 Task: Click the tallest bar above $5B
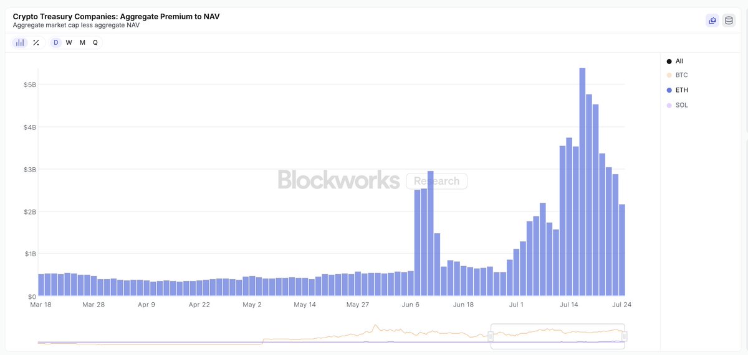coord(582,182)
